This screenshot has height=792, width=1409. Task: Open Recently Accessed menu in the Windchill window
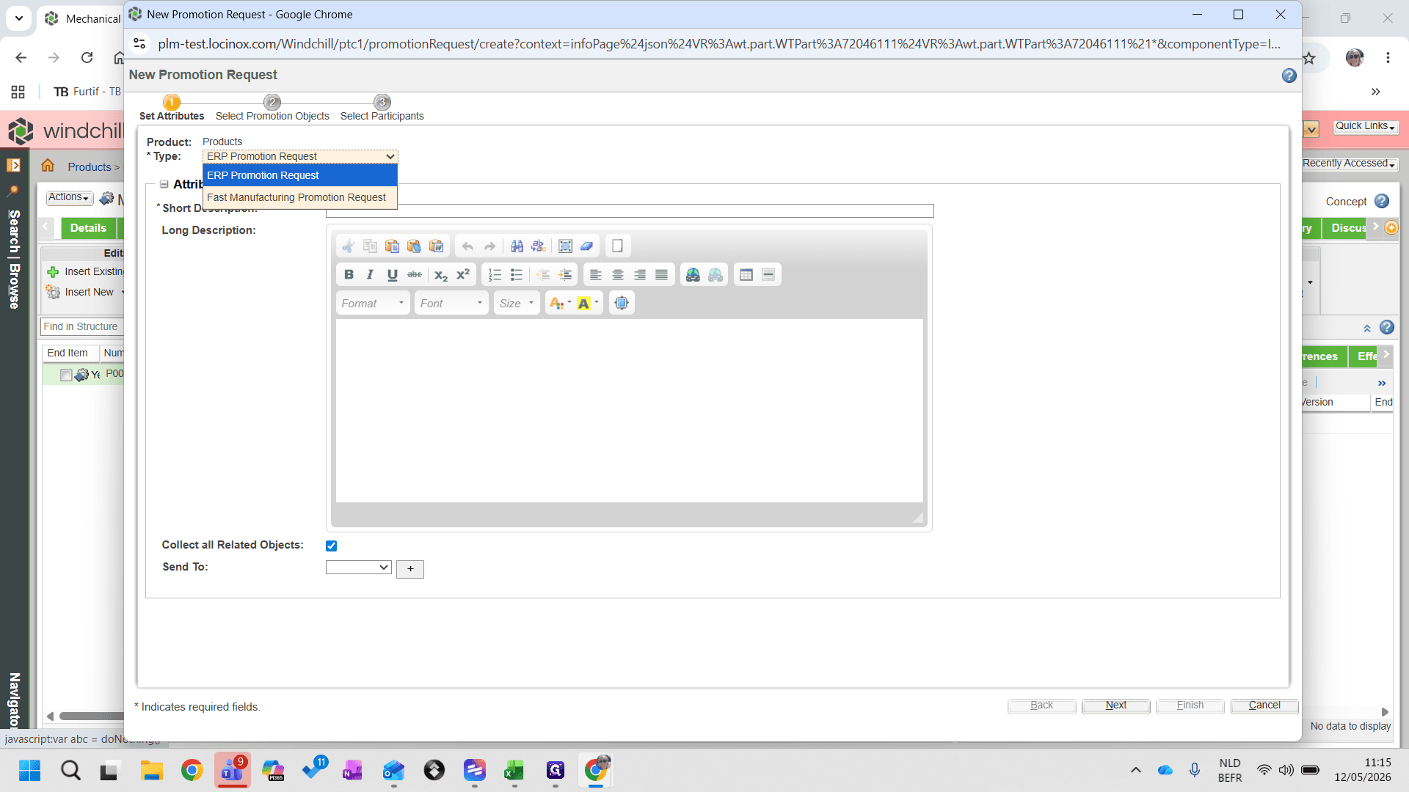[1349, 164]
